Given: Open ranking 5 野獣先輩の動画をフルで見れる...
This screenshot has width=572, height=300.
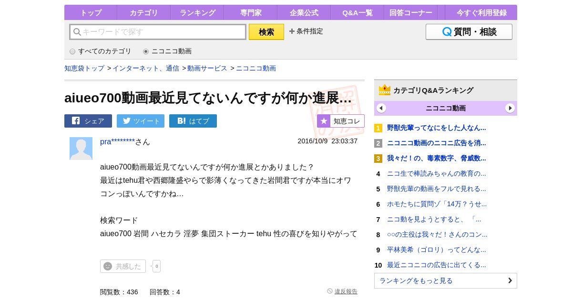Looking at the screenshot, I should [x=436, y=189].
